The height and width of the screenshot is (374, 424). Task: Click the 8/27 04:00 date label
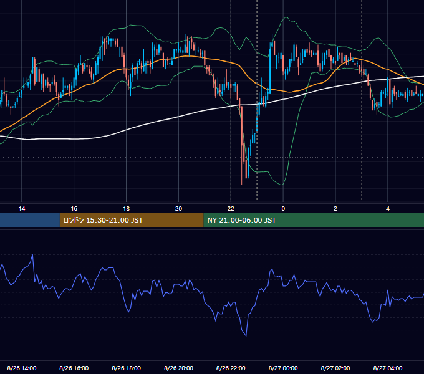pyautogui.click(x=388, y=368)
